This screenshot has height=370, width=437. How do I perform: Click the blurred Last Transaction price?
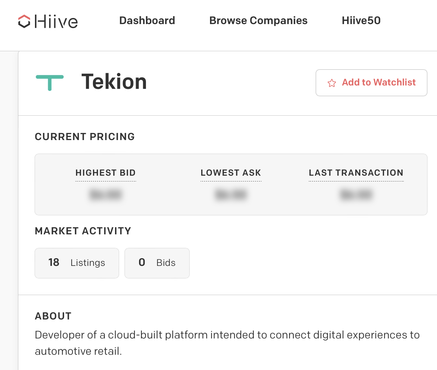356,195
